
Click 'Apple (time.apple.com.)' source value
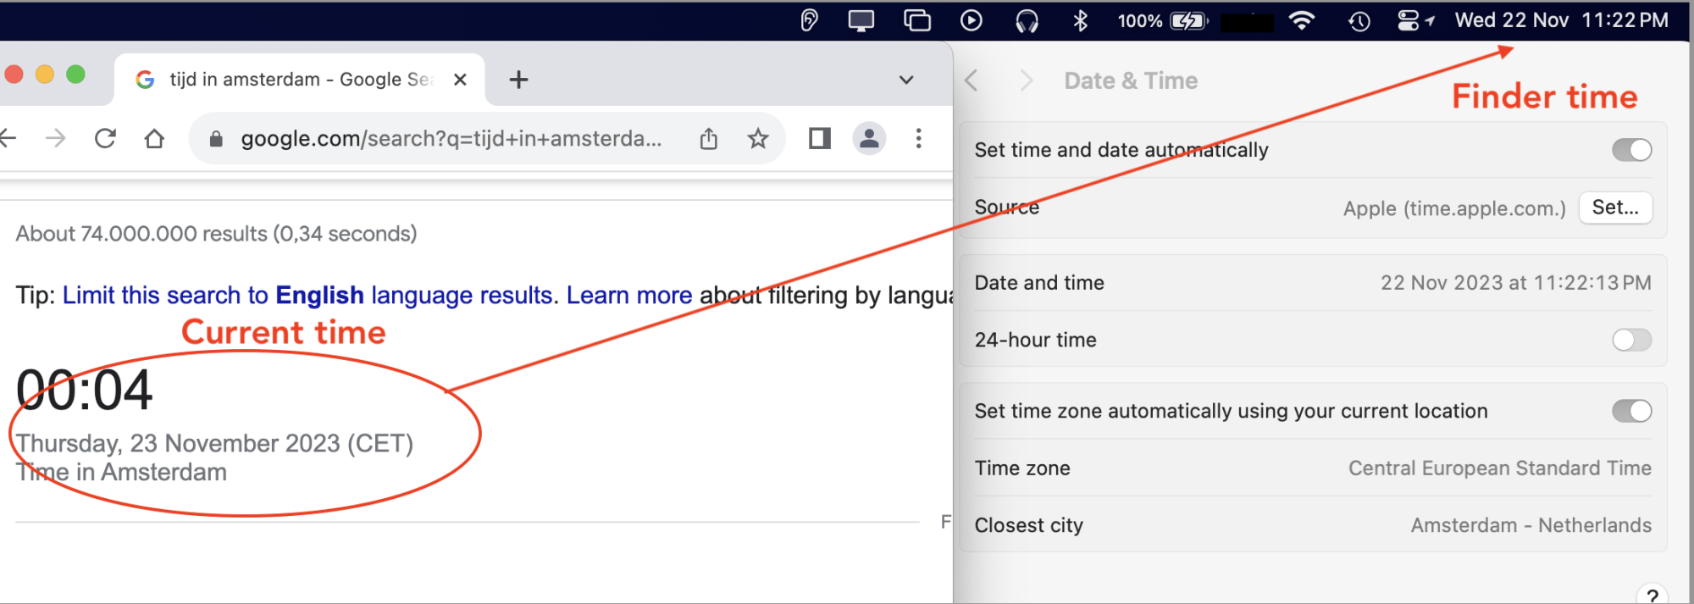point(1454,208)
